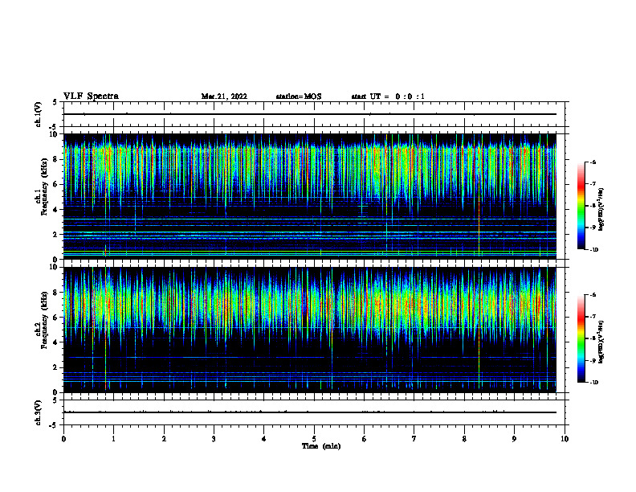Click the "VLF Spectra" plot title
This screenshot has height=492, width=636.
click(x=91, y=96)
